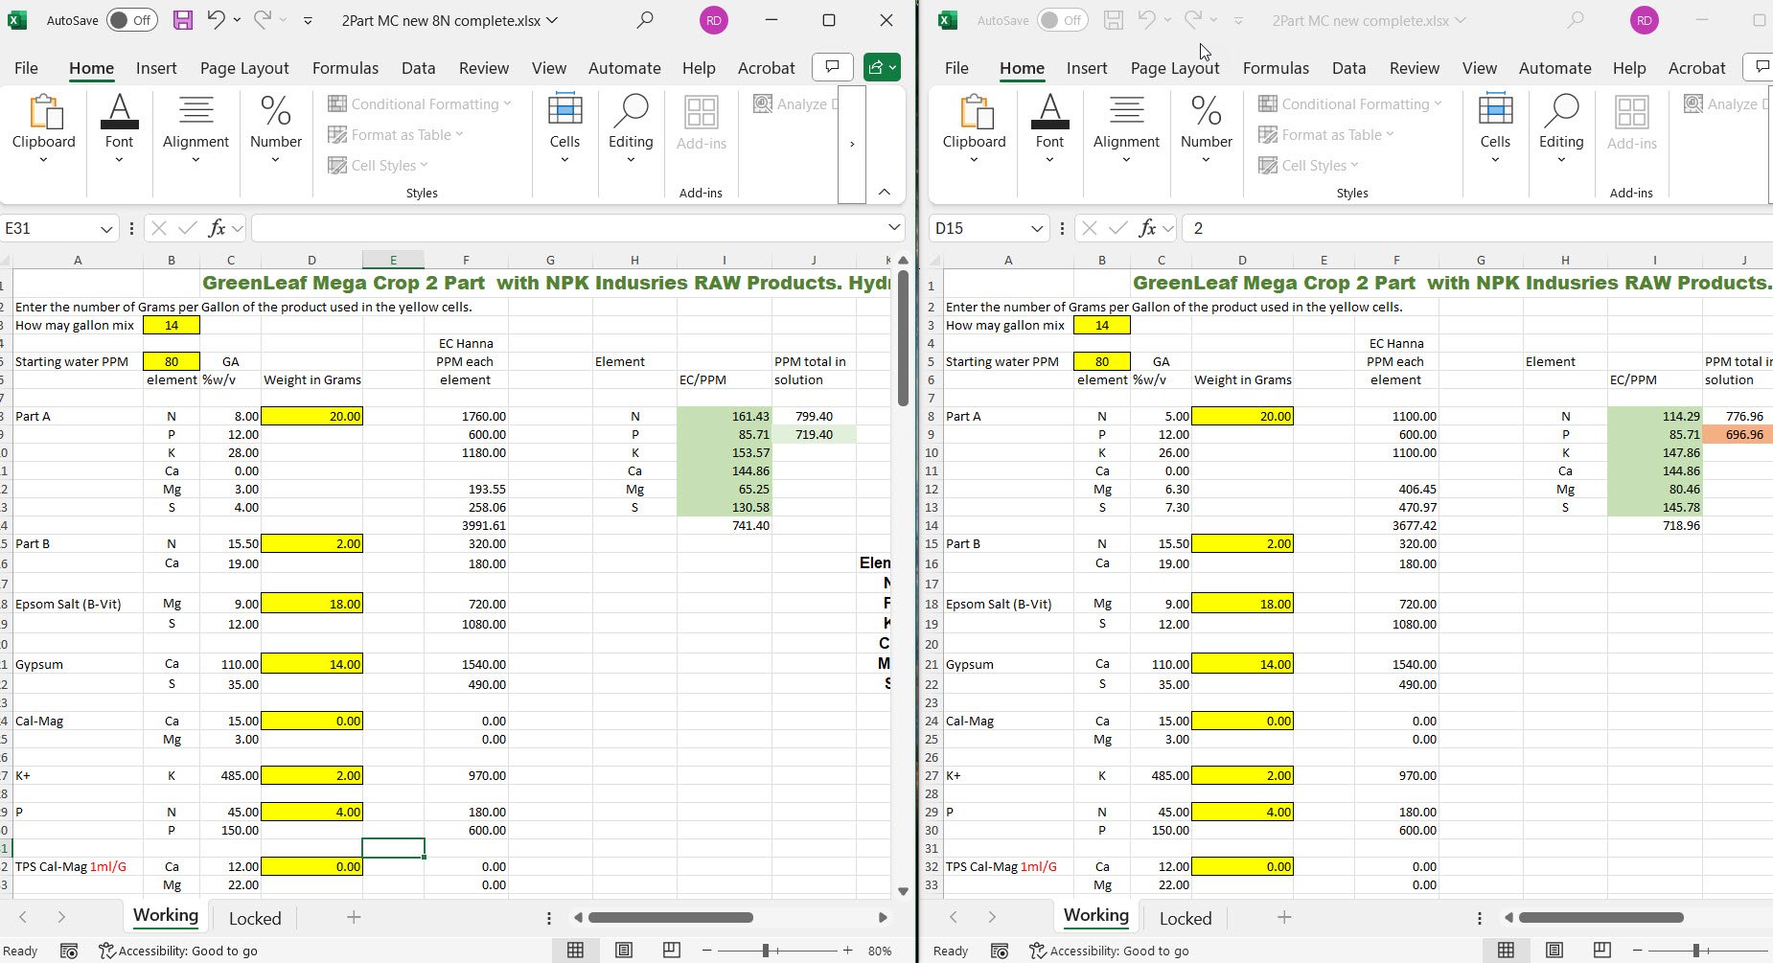This screenshot has width=1773, height=963.
Task: Click the Insert Function fx icon in left window
Action: coord(218,228)
